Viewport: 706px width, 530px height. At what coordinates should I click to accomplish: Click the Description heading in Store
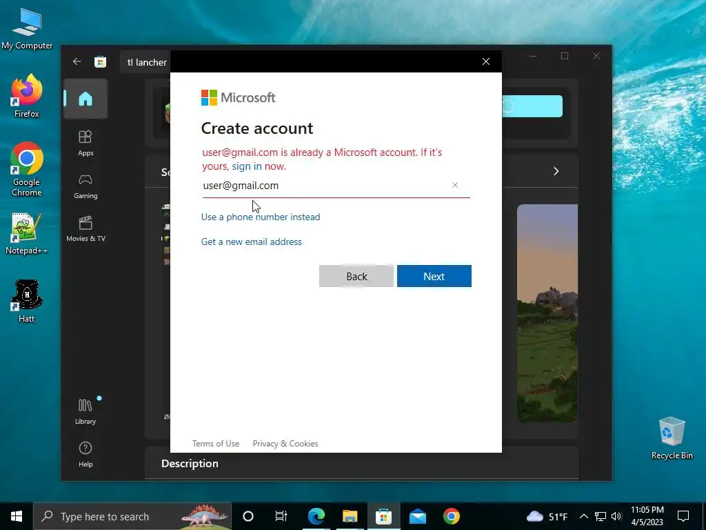pyautogui.click(x=190, y=463)
